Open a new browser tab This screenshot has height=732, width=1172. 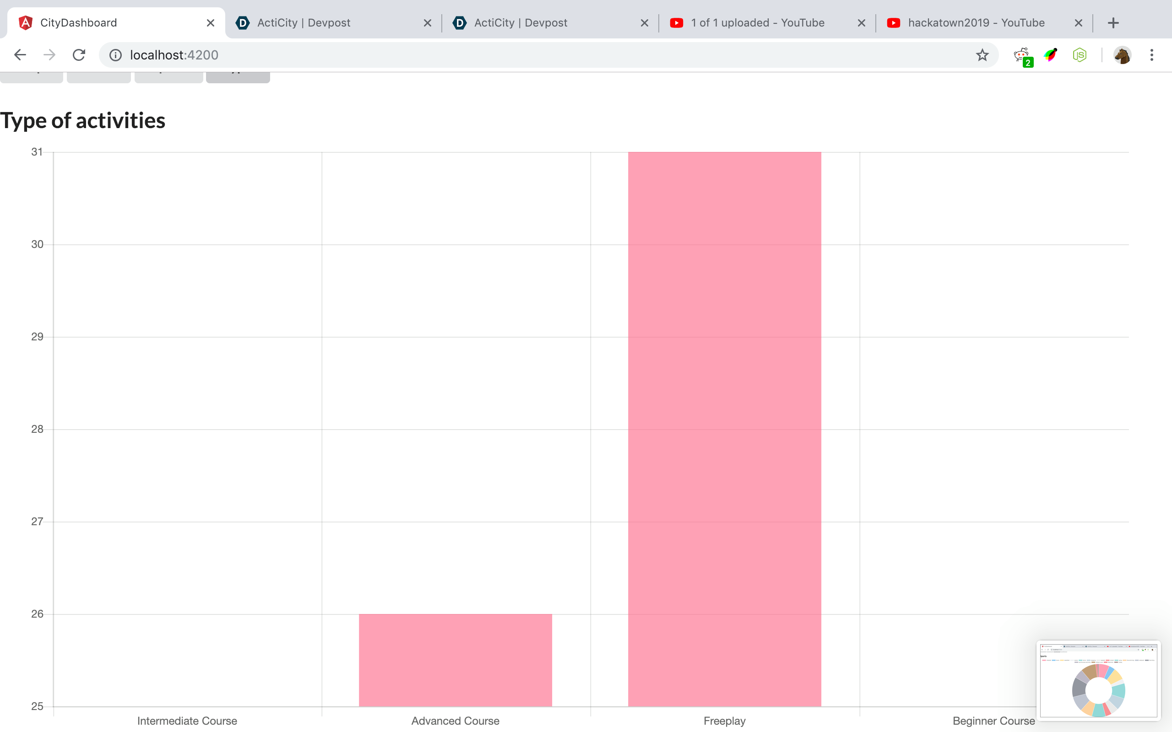1113,23
